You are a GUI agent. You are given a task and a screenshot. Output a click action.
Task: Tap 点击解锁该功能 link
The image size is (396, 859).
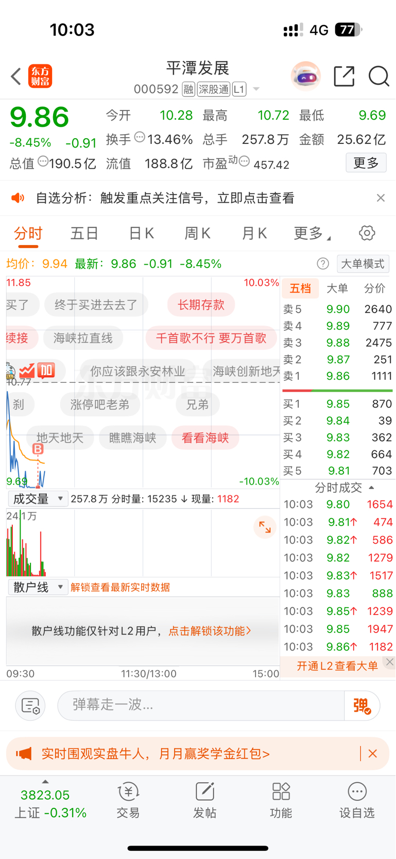point(210,631)
